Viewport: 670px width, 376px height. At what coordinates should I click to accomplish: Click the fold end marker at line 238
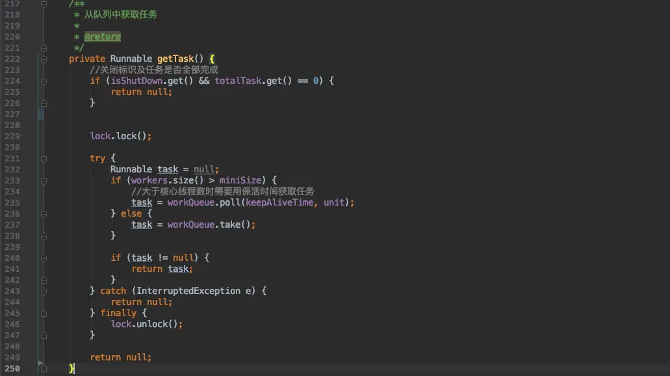point(44,236)
